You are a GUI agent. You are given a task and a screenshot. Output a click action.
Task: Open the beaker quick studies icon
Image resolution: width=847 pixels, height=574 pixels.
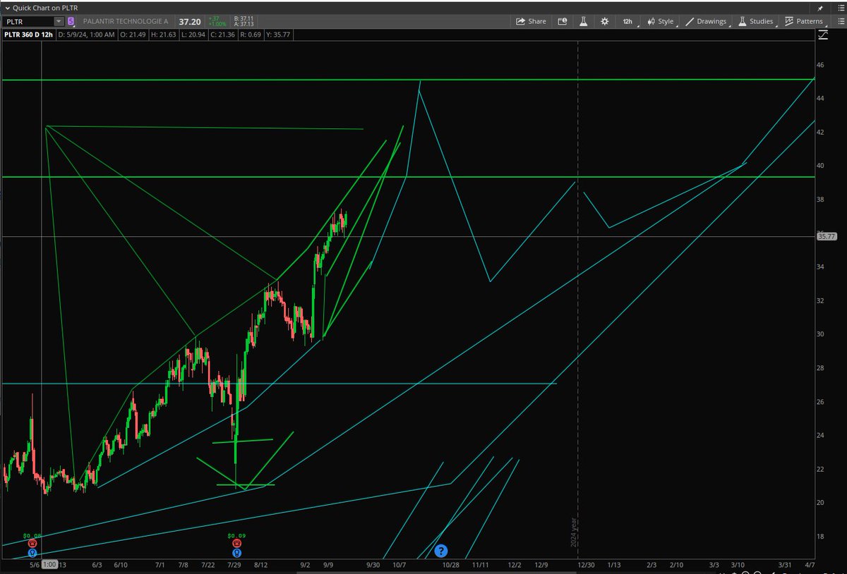coord(584,21)
